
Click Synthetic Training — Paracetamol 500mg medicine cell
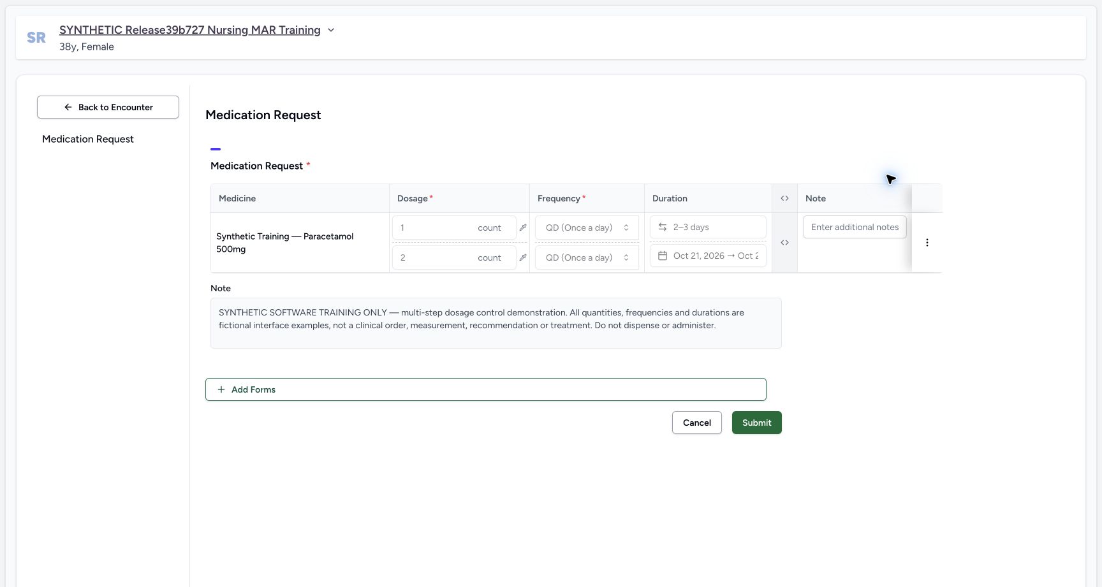[x=300, y=242]
